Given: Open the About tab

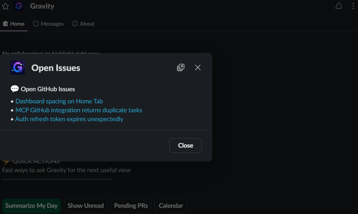Looking at the screenshot, I should tap(83, 24).
